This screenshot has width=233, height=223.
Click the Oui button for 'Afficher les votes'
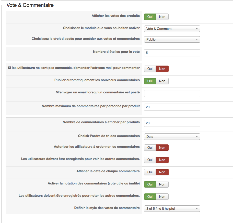click(x=150, y=17)
